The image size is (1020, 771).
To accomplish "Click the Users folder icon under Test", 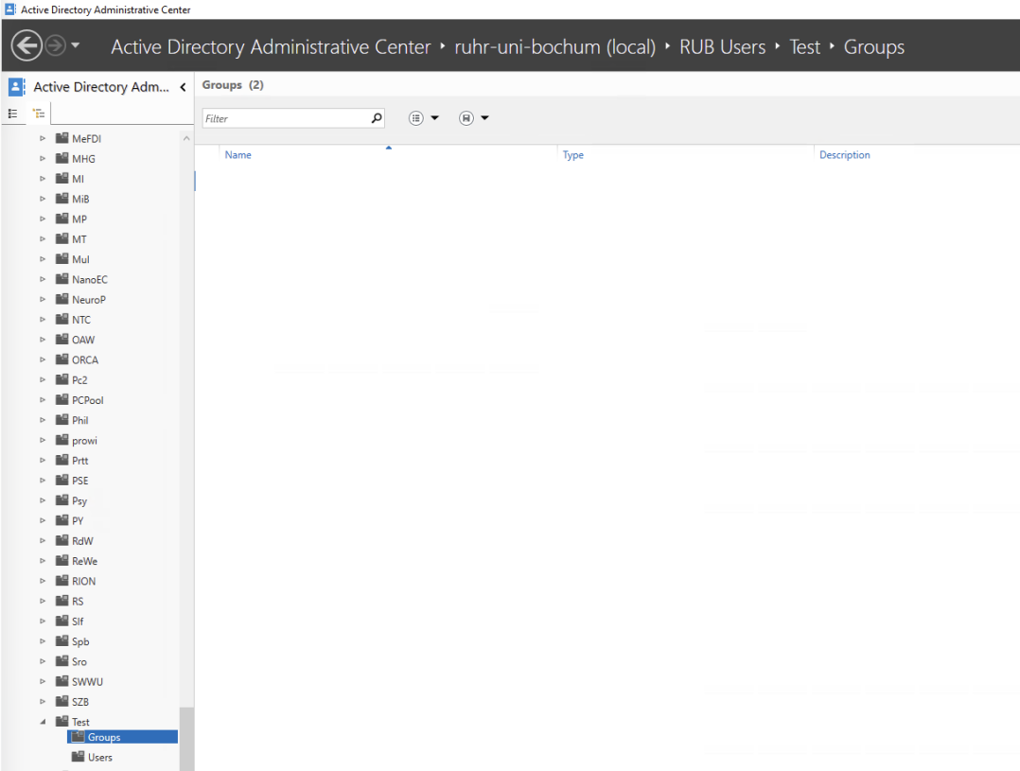I will (78, 757).
